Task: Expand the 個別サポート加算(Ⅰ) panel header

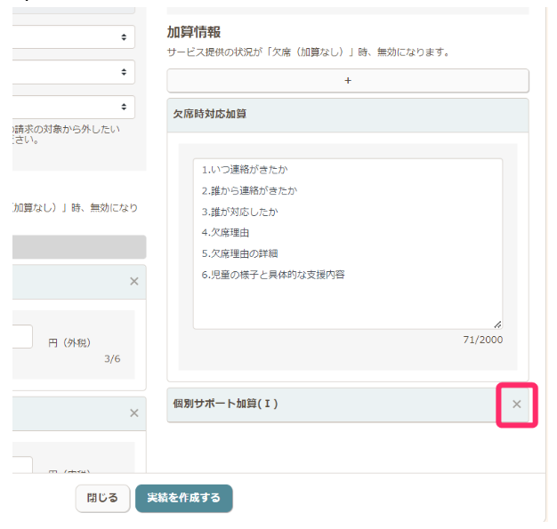Action: pos(329,405)
